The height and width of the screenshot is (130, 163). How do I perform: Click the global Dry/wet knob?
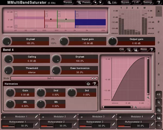(x=7, y=41)
